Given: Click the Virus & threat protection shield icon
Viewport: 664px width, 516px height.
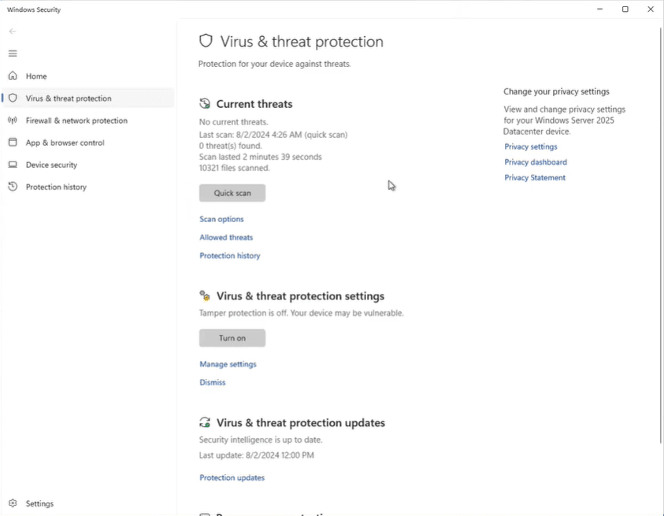Looking at the screenshot, I should pos(13,98).
